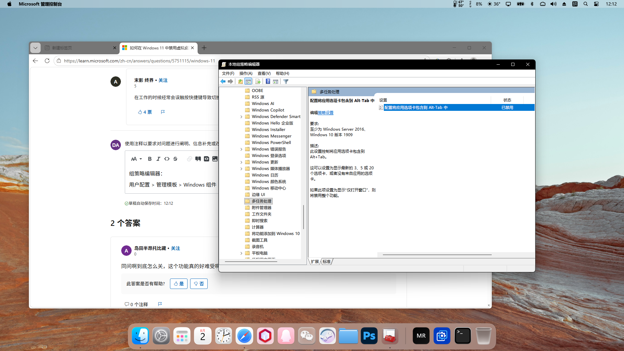
Task: Toggle the Show/Hide console tree icon
Action: click(248, 82)
